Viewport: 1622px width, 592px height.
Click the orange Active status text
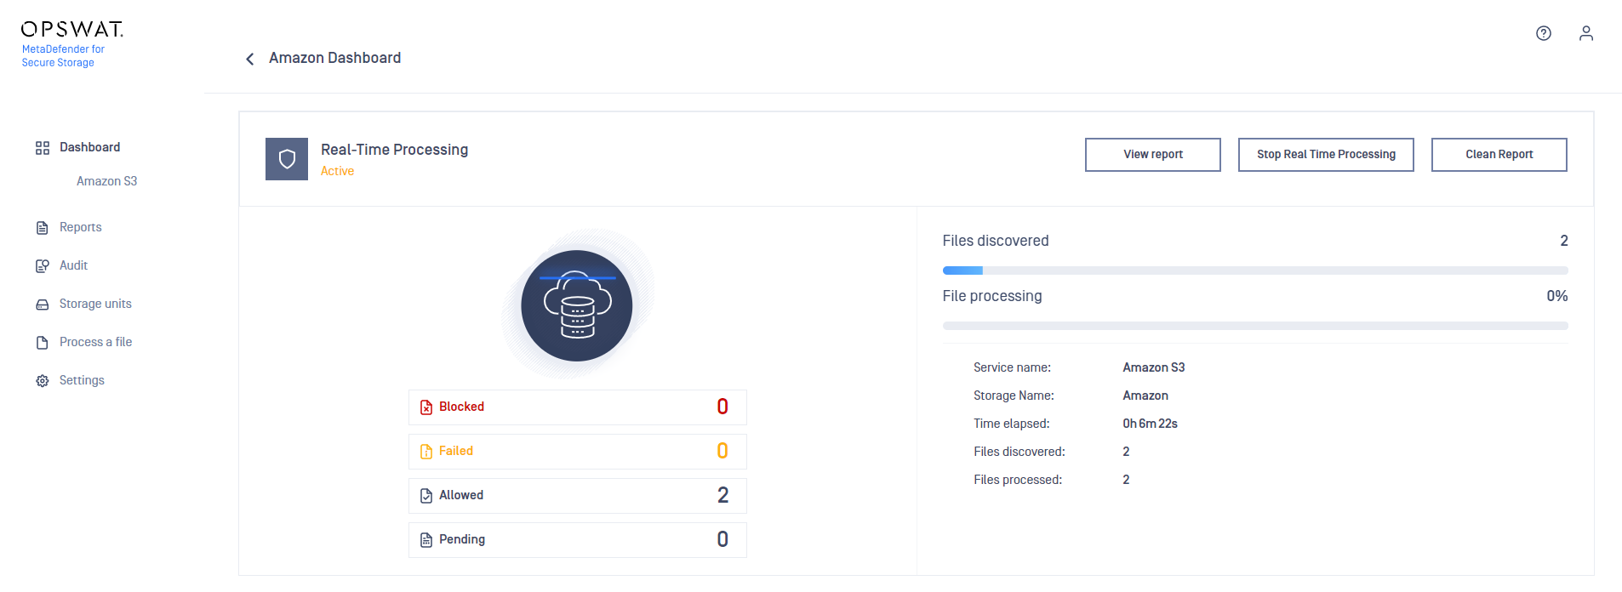tap(337, 171)
